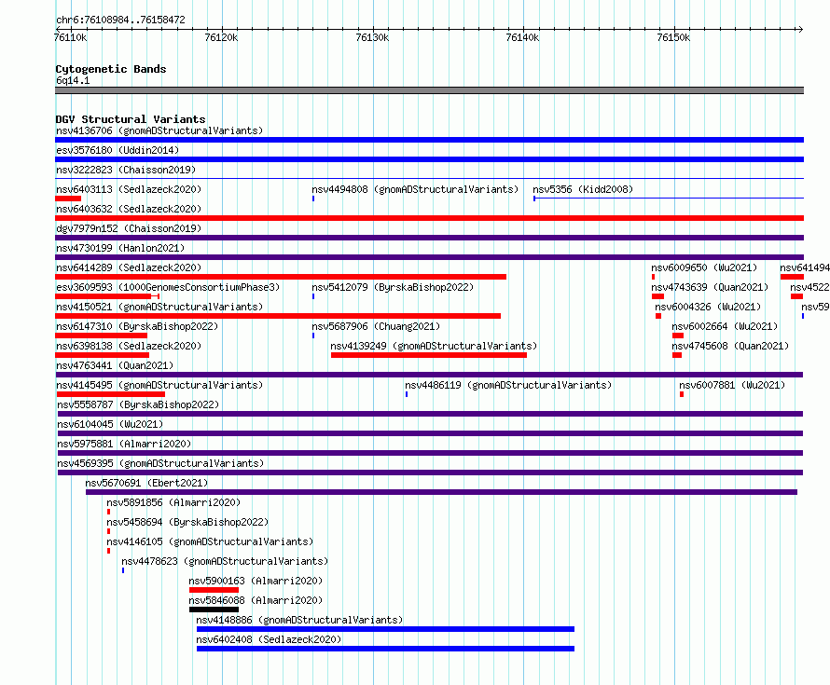The image size is (830, 685).
Task: Click the 76130k ruler tick label
Action: (372, 37)
